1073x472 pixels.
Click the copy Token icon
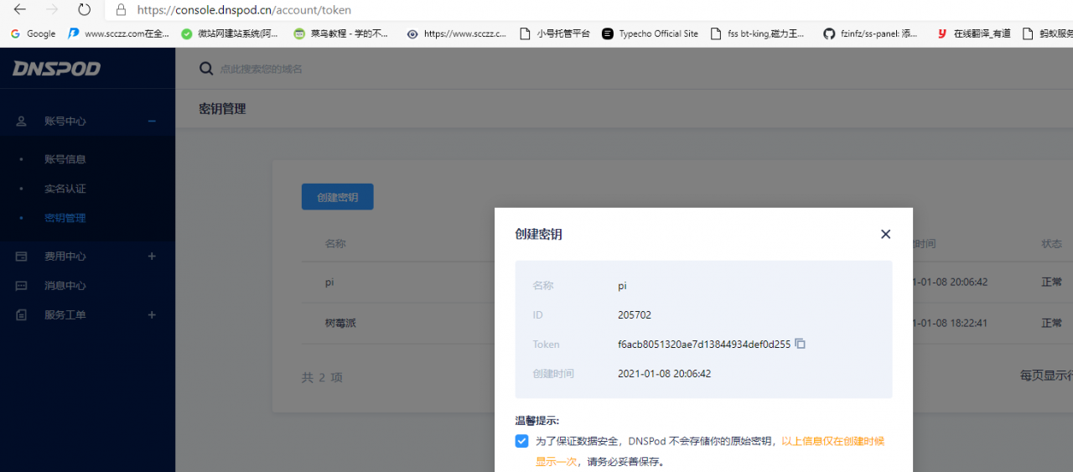800,344
